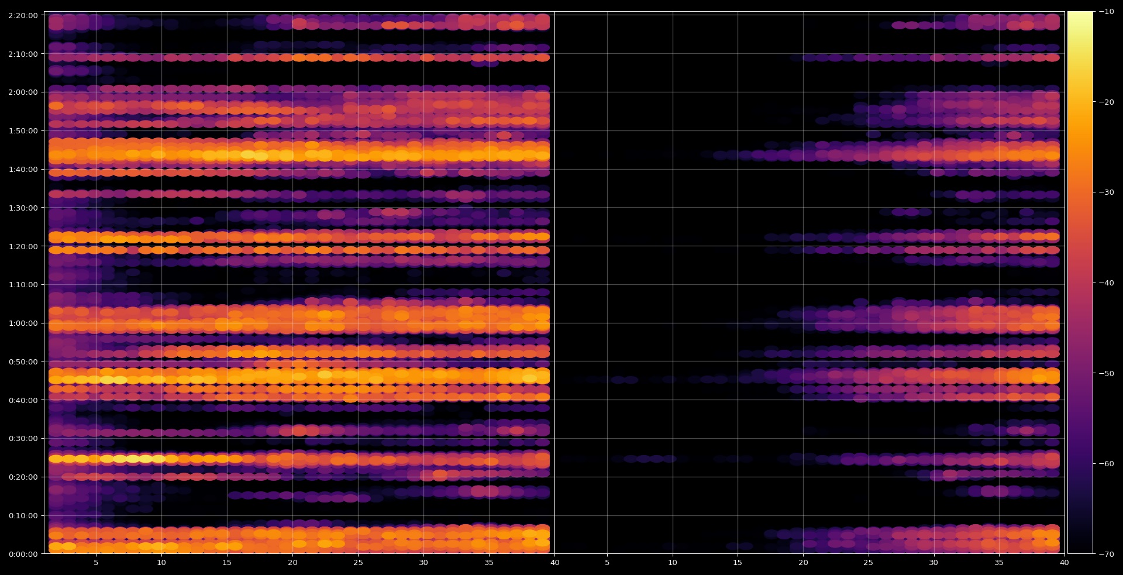Click the 2:00:00 y-axis tick label
Image resolution: width=1123 pixels, height=575 pixels.
pyautogui.click(x=23, y=92)
